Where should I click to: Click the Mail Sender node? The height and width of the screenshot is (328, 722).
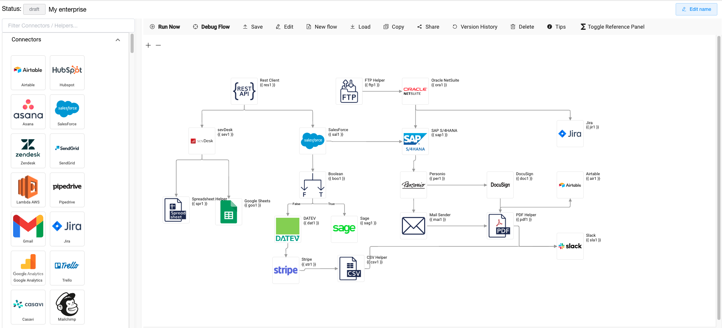[414, 226]
